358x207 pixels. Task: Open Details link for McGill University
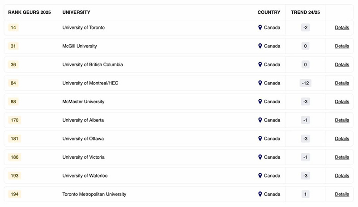[x=342, y=46]
